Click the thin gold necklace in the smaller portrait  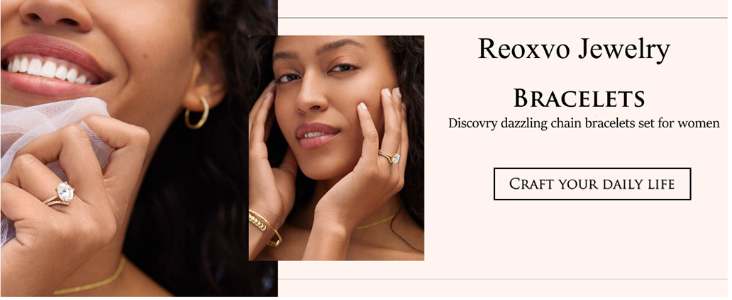(x=377, y=221)
